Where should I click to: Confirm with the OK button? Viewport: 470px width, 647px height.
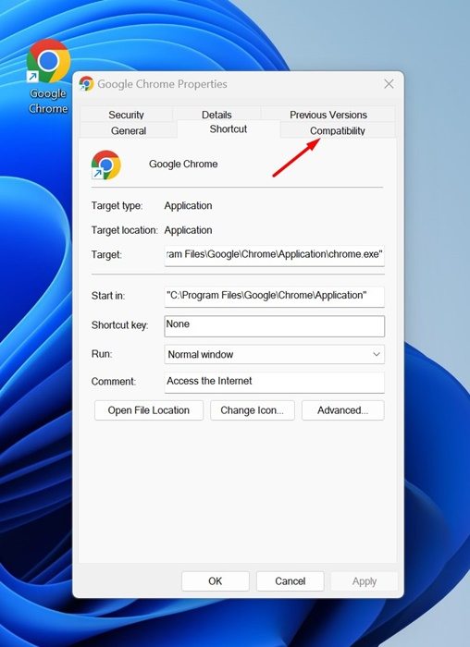[x=216, y=581]
